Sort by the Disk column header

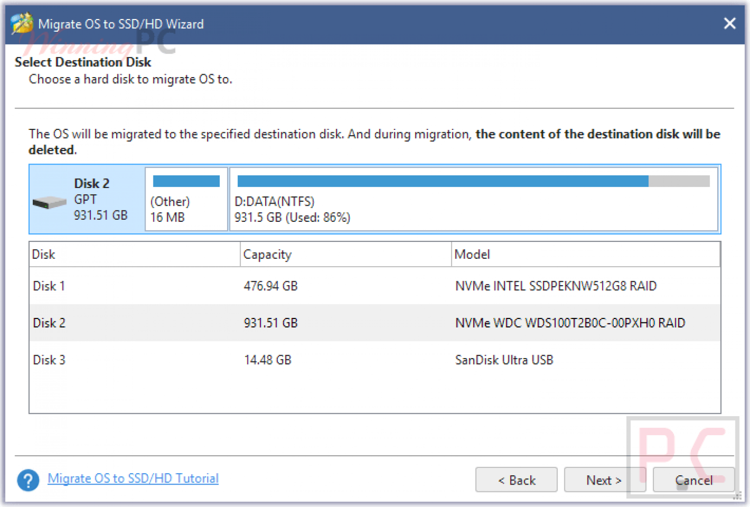pos(135,254)
